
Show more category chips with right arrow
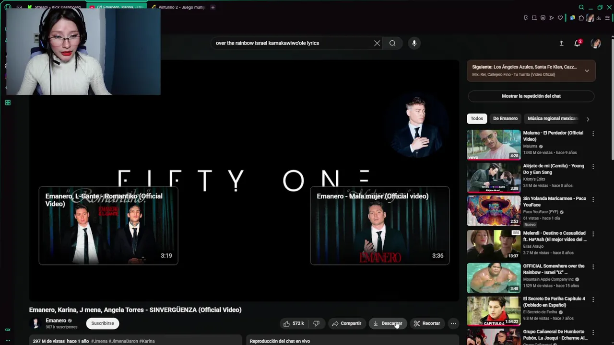[588, 119]
